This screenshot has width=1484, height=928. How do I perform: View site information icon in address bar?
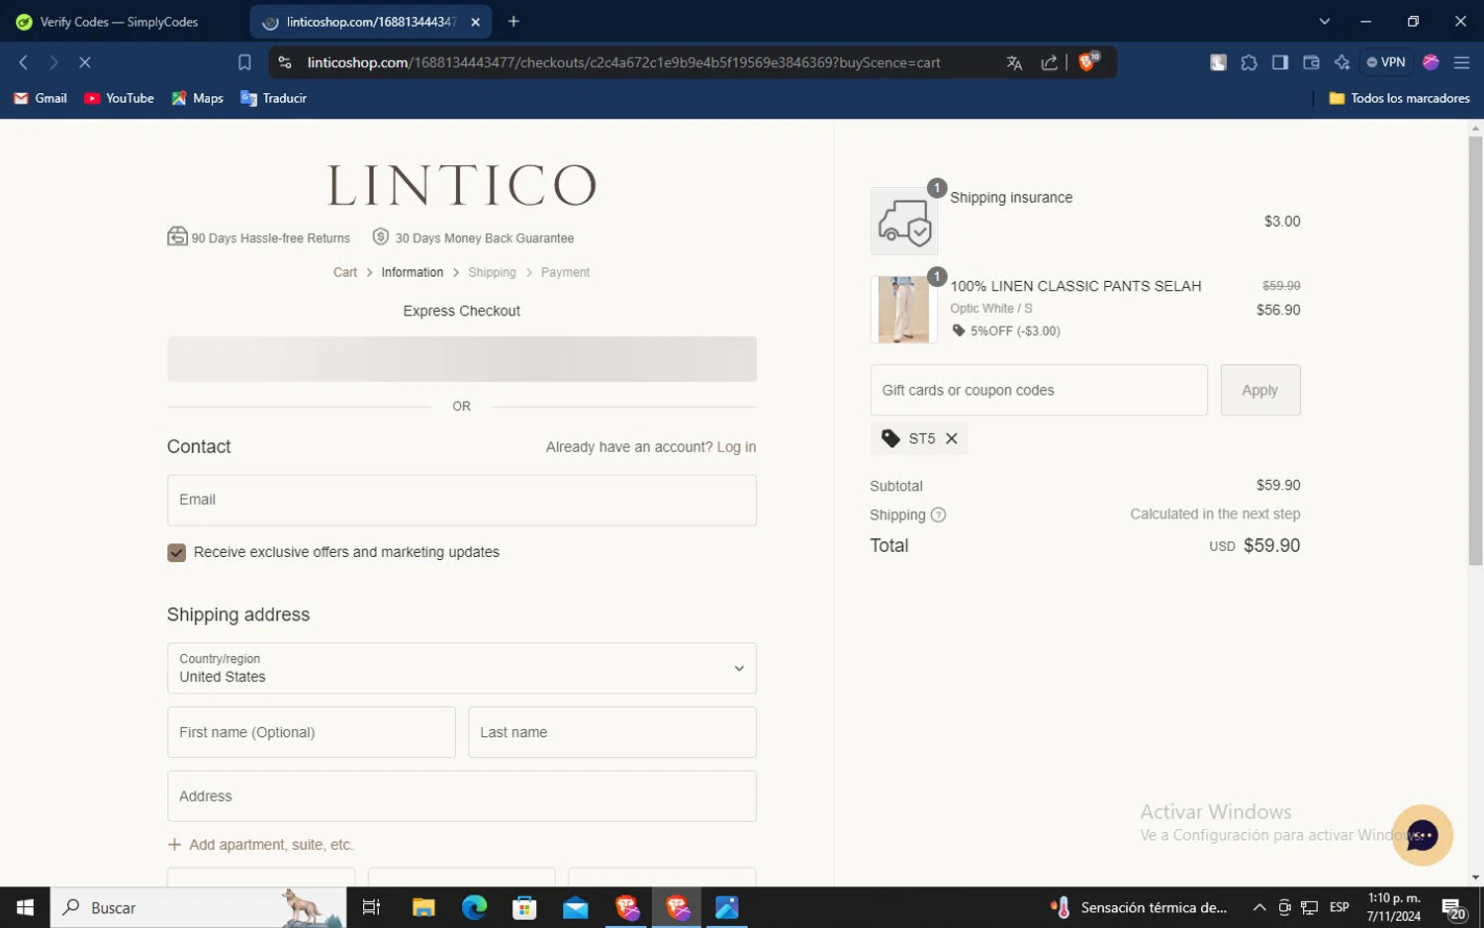(x=285, y=62)
